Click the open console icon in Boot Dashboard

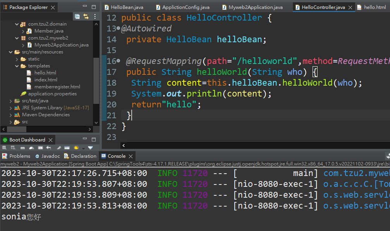[40, 148]
